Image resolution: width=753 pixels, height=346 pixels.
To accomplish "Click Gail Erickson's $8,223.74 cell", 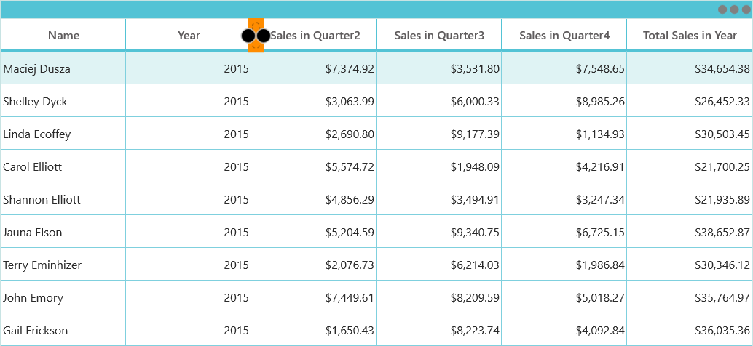I will (x=439, y=330).
